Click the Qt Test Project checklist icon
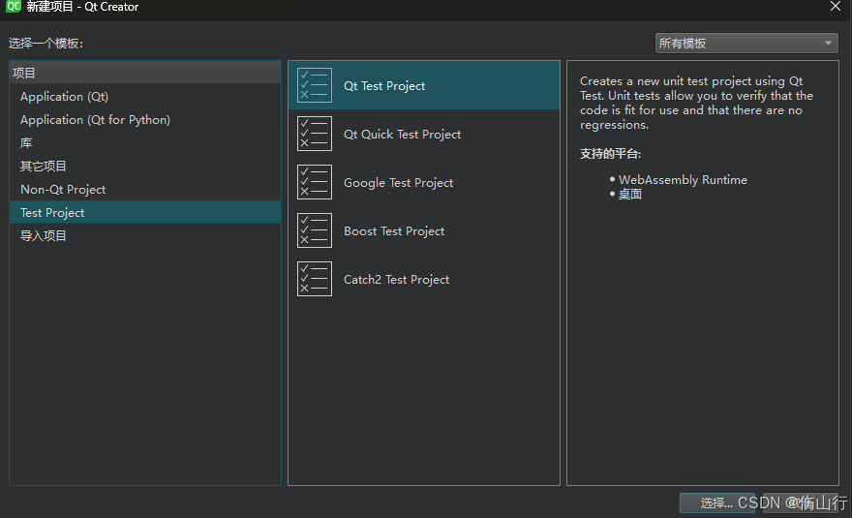852x518 pixels. [314, 85]
